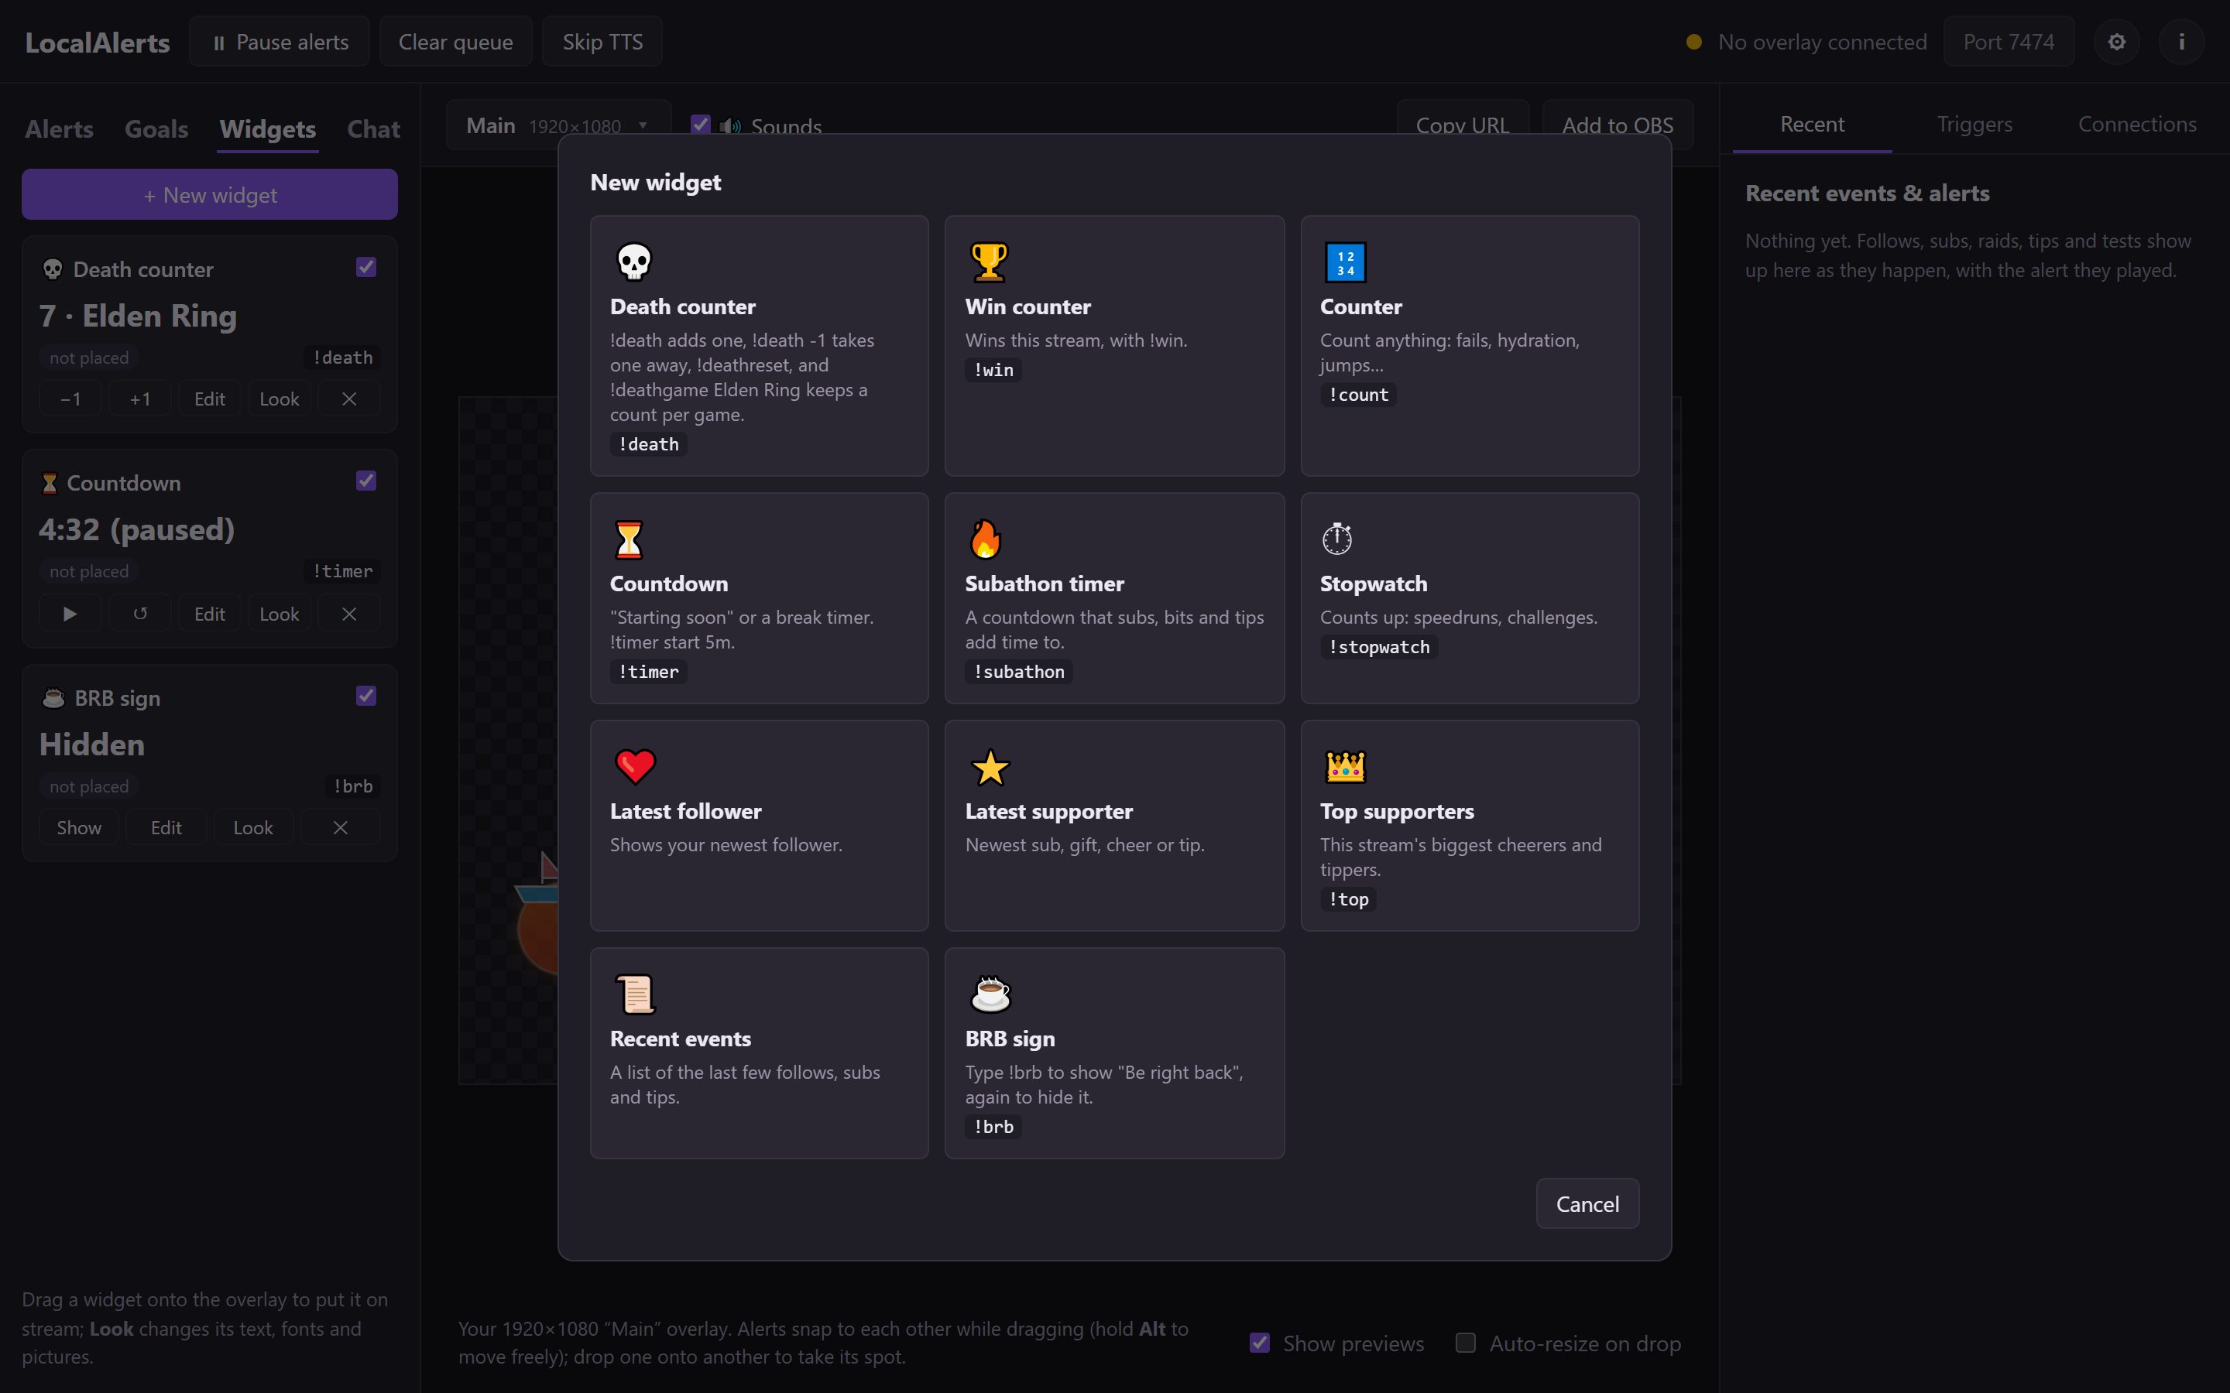The height and width of the screenshot is (1393, 2230).
Task: Choose the Latest follower heart card
Action: click(x=758, y=826)
